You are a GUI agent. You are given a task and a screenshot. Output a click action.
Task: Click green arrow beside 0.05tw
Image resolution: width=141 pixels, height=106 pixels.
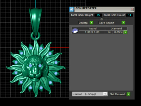[x=125, y=32]
